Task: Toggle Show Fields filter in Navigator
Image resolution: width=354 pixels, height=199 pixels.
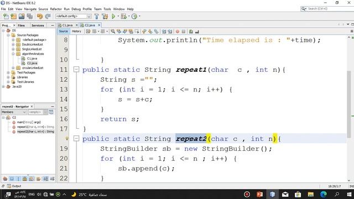Action: coord(12,179)
